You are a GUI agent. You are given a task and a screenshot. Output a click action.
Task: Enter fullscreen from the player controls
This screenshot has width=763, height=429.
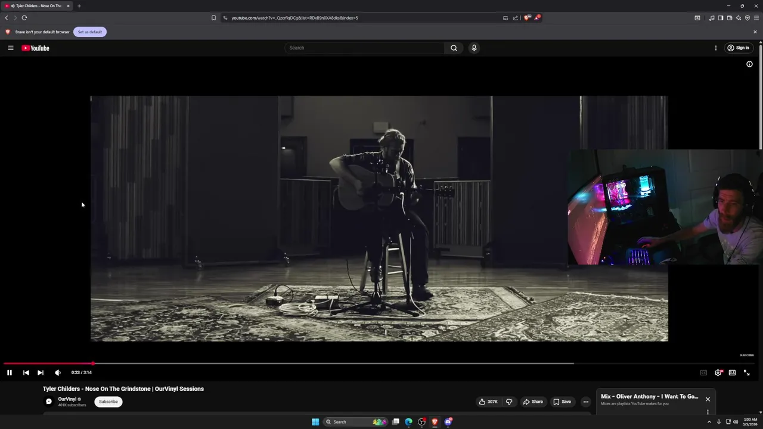tap(746, 372)
